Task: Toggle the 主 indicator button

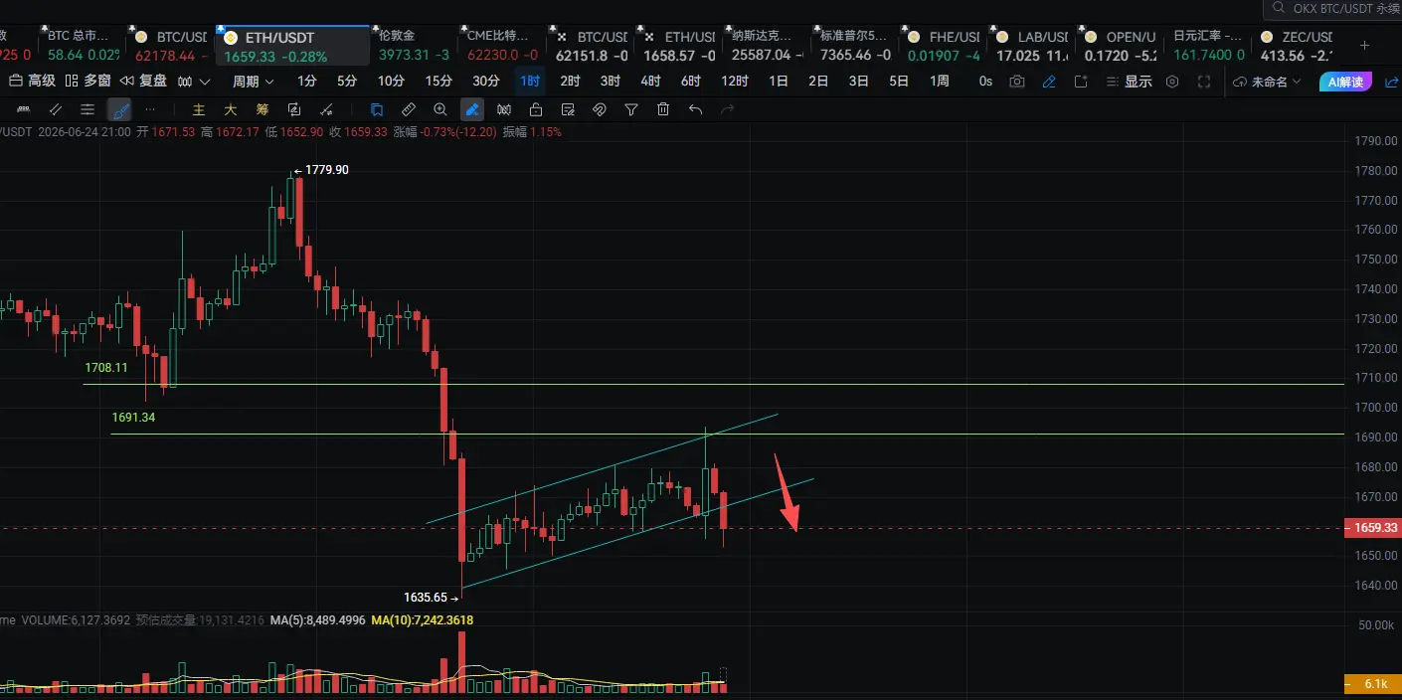Action: tap(199, 109)
